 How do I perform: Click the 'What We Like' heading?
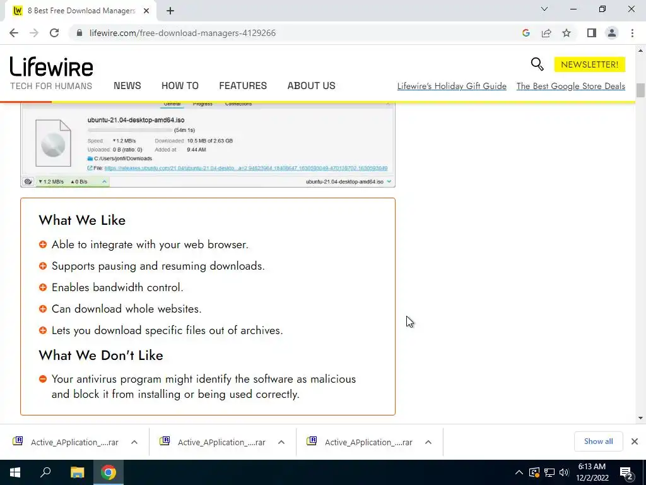(82, 220)
